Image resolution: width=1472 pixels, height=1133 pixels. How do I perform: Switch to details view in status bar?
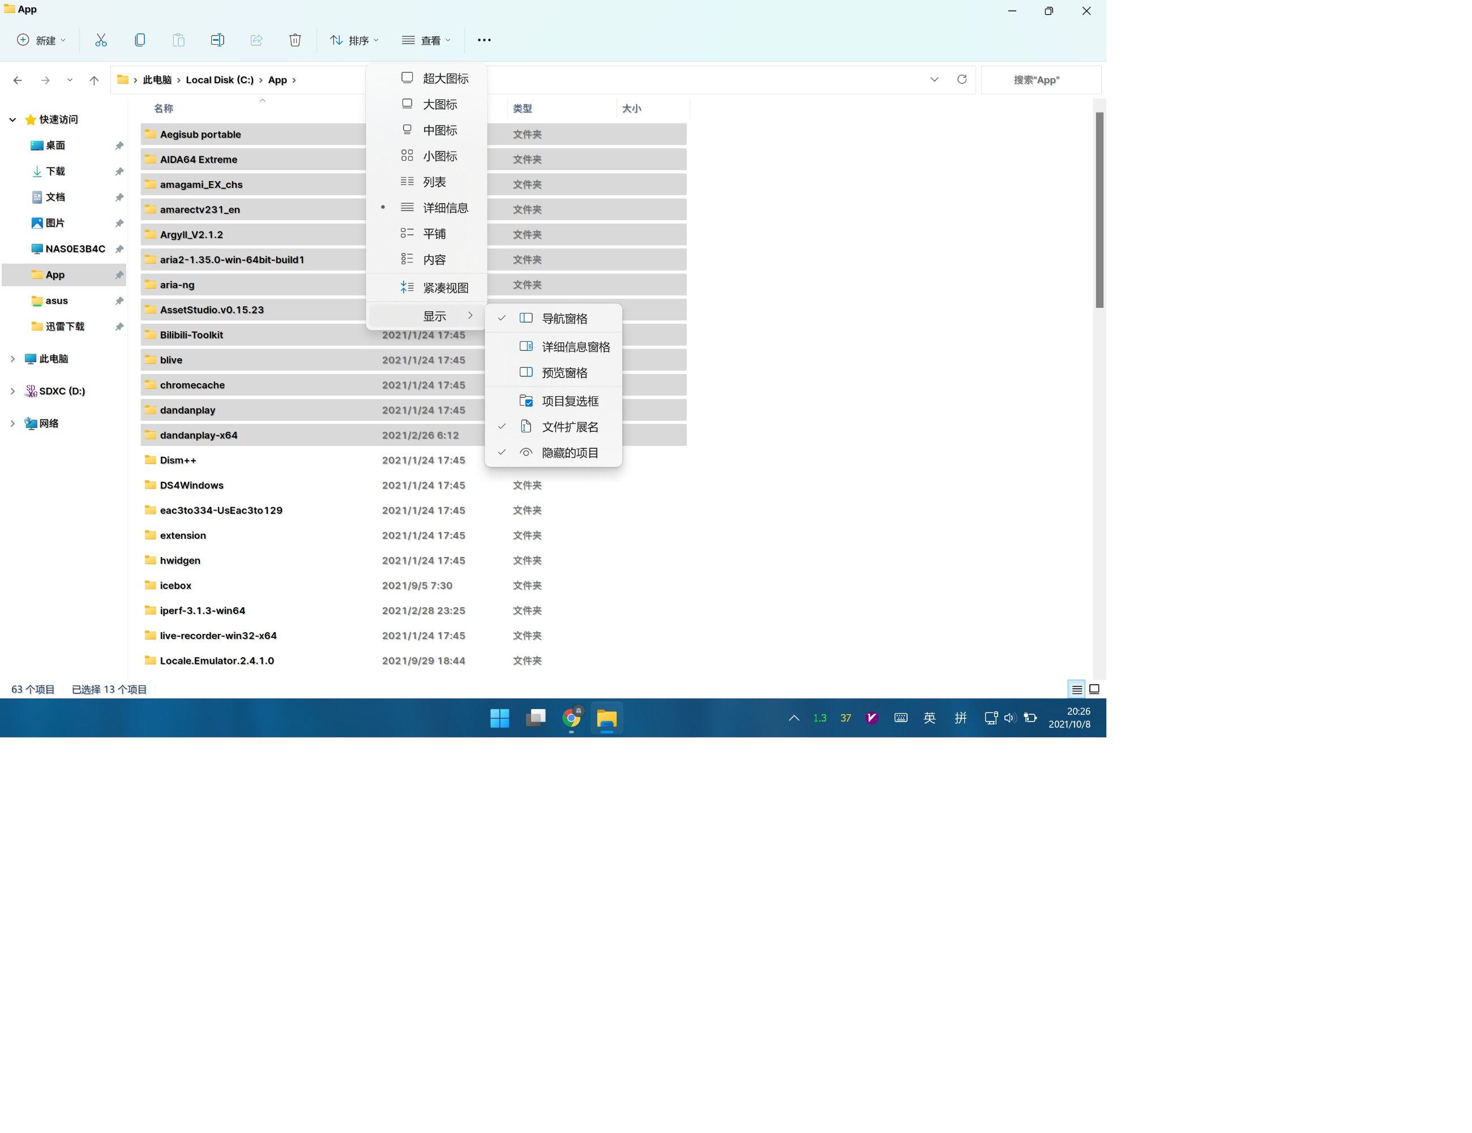click(x=1076, y=689)
